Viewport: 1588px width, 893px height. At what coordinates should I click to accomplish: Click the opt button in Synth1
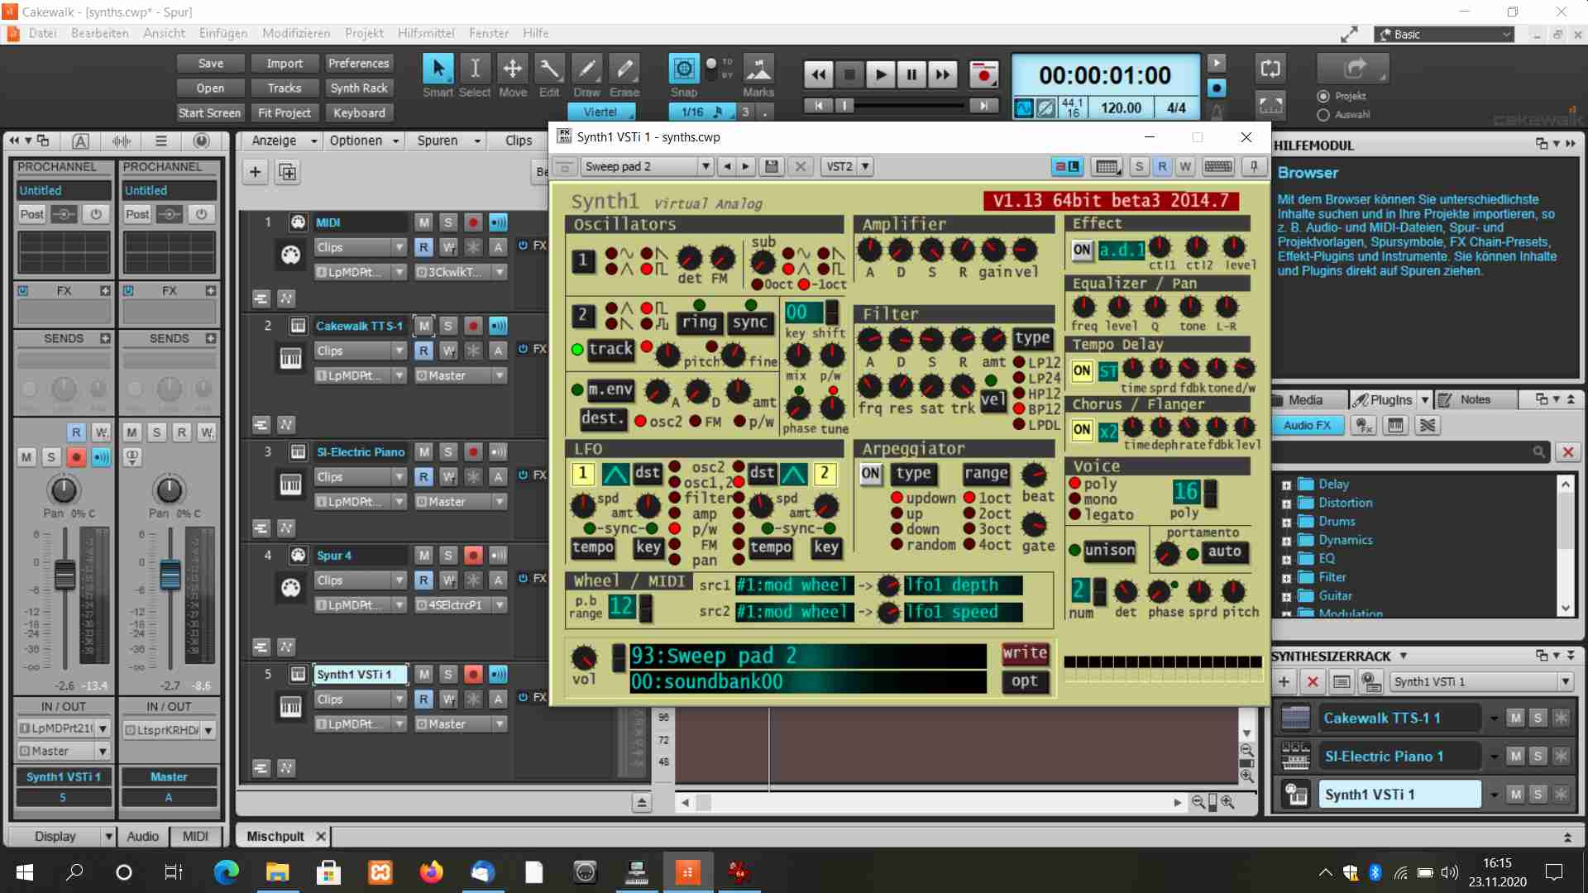point(1025,681)
